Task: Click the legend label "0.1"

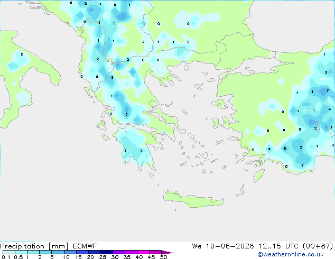Action: pos(5,257)
